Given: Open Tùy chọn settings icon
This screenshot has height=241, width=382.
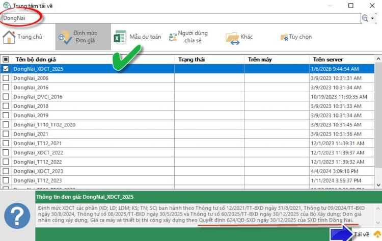Looking at the screenshot, I should [x=284, y=37].
